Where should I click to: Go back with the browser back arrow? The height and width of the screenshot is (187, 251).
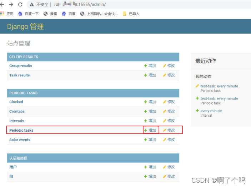(x=2, y=5)
